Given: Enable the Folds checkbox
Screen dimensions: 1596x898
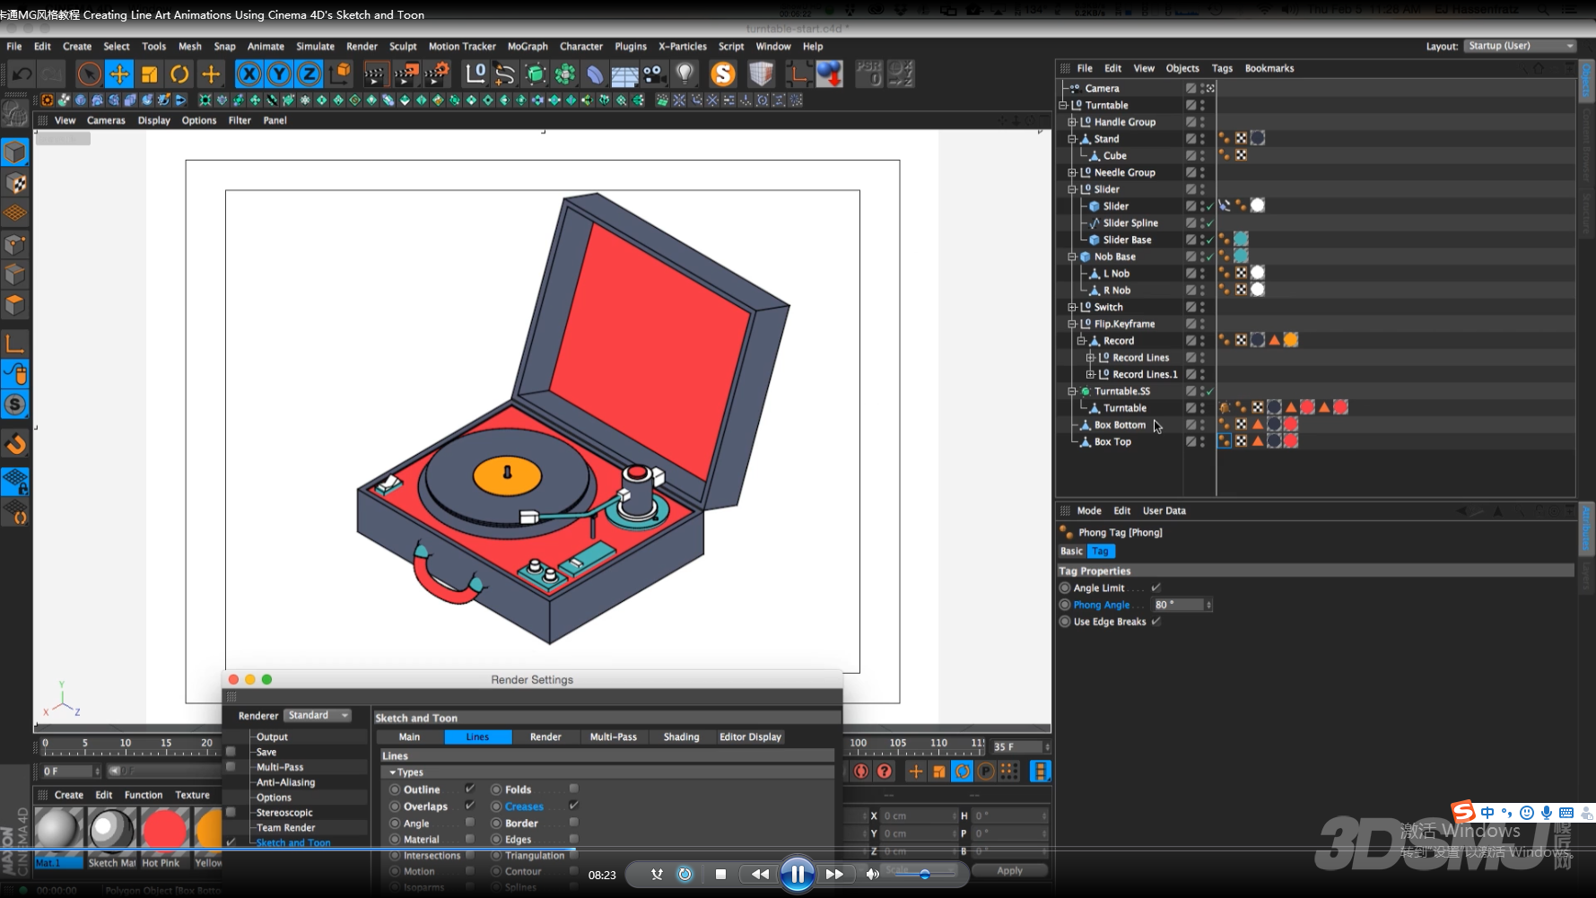Looking at the screenshot, I should 573,789.
